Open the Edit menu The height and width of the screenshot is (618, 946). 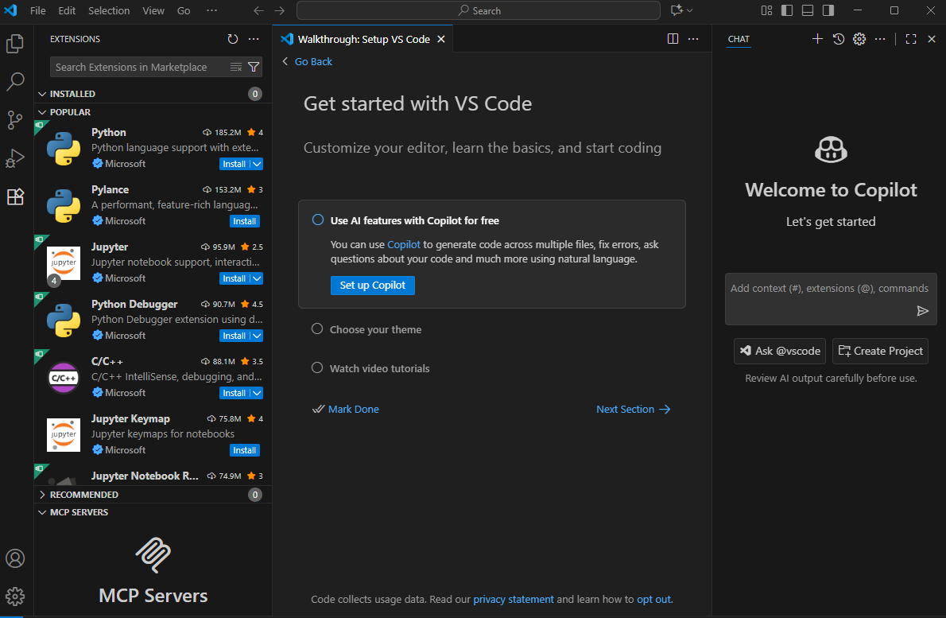click(x=67, y=10)
